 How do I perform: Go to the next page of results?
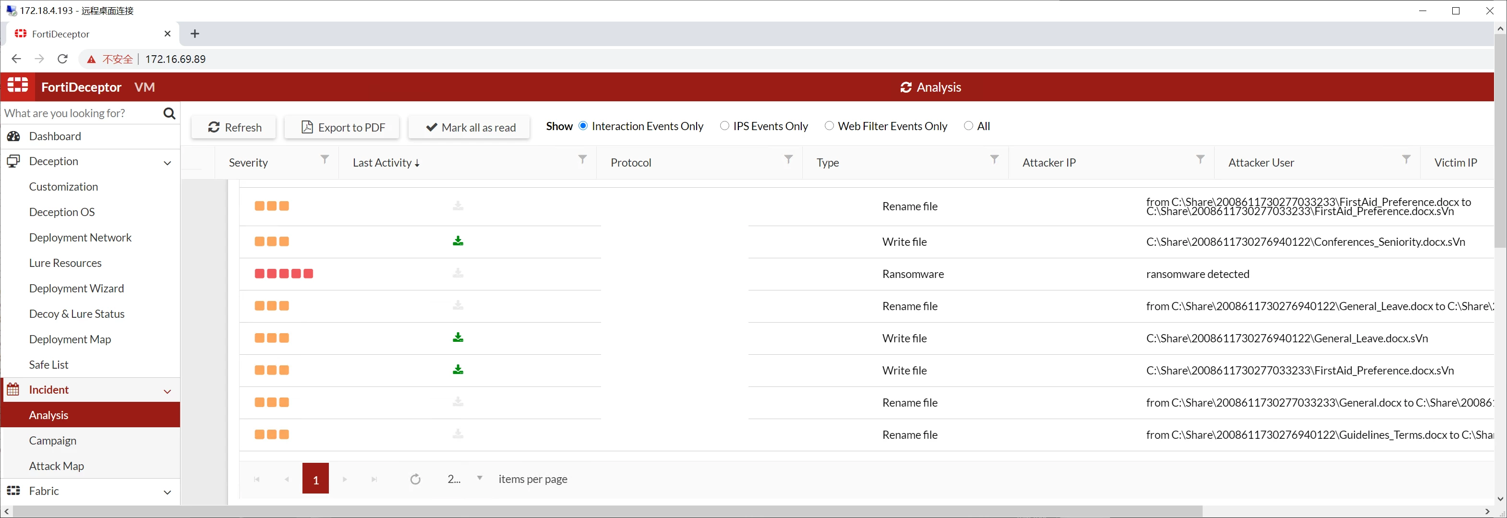pyautogui.click(x=345, y=480)
